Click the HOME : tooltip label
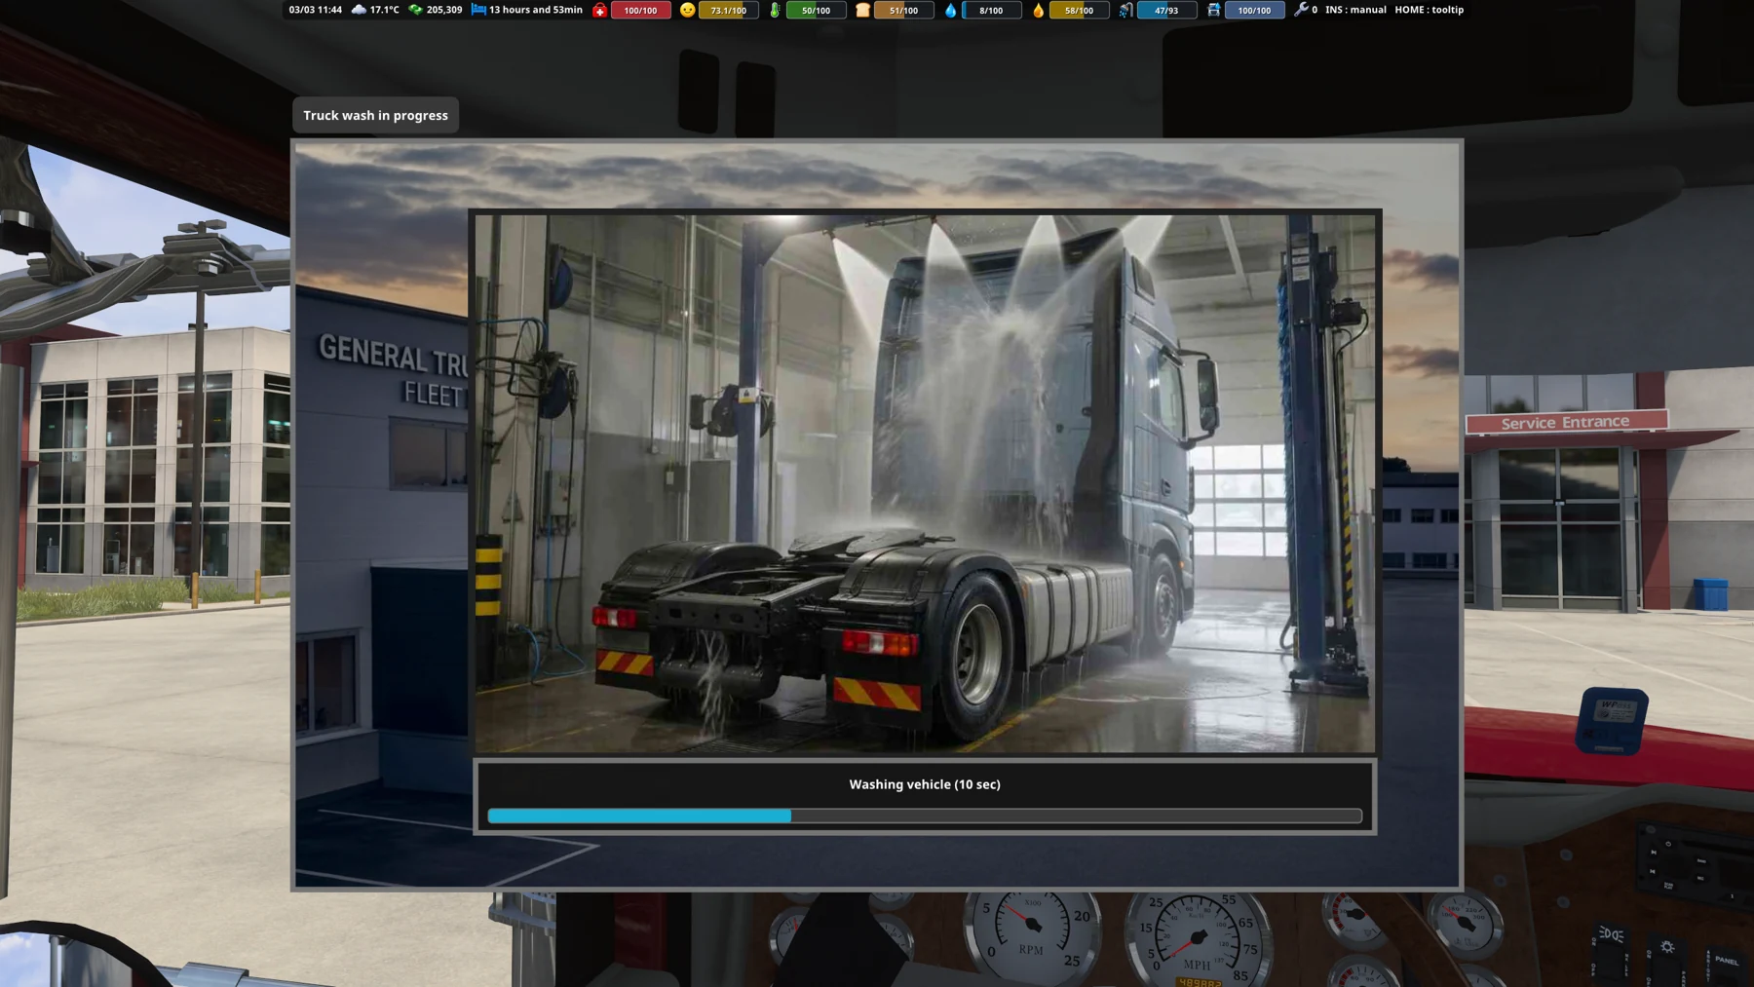1754x987 pixels. [x=1429, y=10]
